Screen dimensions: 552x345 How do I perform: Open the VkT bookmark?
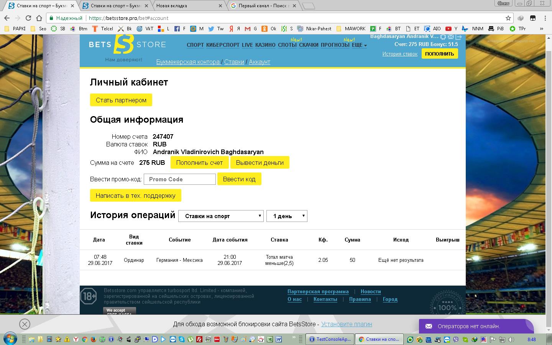(x=145, y=29)
